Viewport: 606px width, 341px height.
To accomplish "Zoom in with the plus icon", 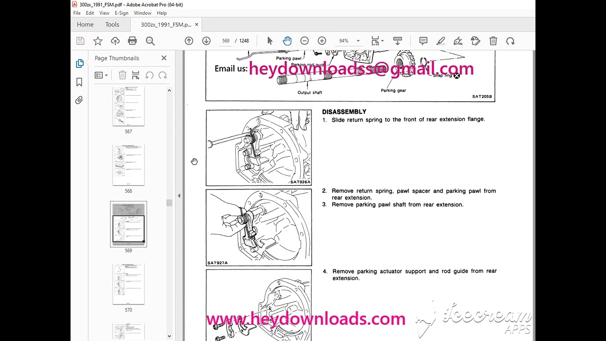I will click(322, 41).
